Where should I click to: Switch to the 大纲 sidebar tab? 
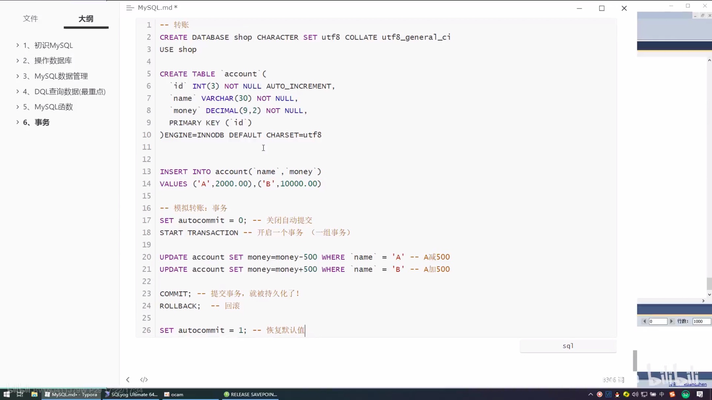pos(86,19)
